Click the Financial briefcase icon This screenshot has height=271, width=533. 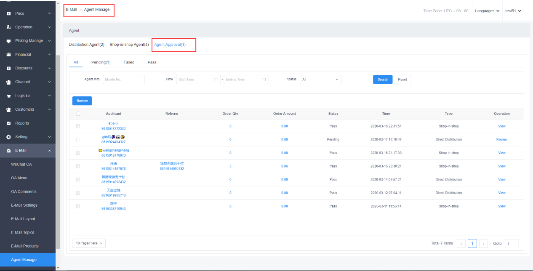[x=8, y=55]
